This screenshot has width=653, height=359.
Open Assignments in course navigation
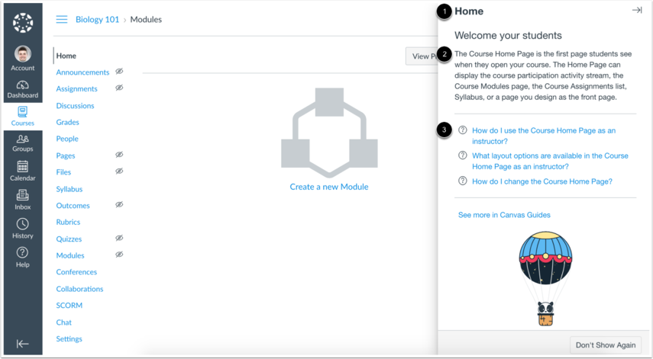pos(76,89)
